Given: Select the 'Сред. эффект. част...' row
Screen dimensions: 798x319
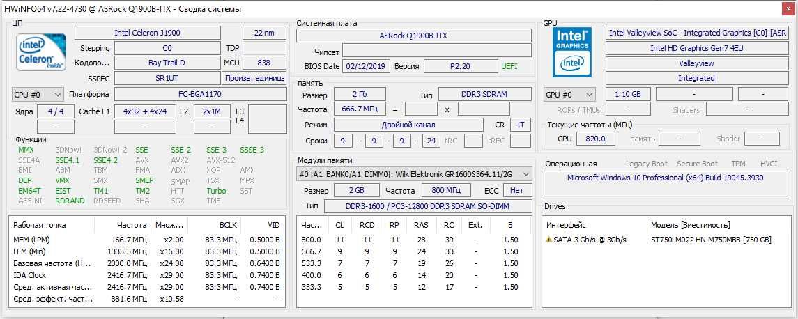Looking at the screenshot, I should pyautogui.click(x=147, y=299).
